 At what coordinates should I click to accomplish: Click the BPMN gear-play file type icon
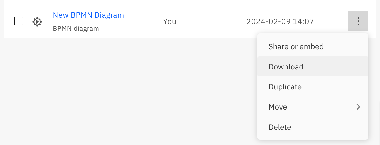[x=37, y=22]
